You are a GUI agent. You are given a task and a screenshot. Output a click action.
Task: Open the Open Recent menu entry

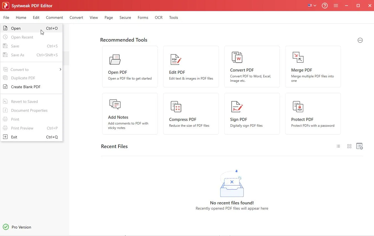tap(22, 37)
